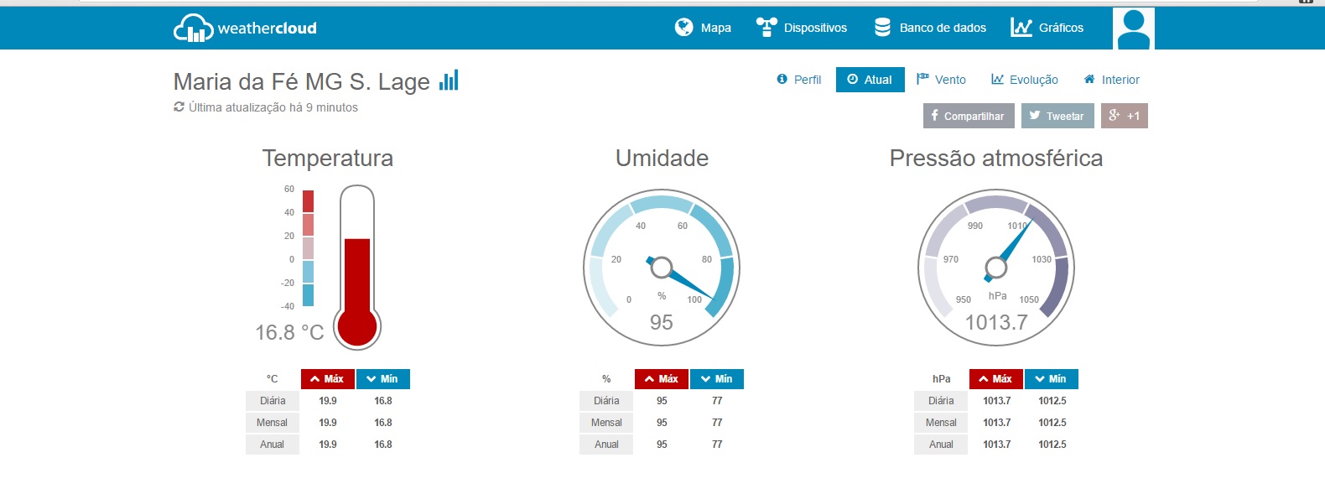Click the Interior home icon

pyautogui.click(x=1089, y=79)
